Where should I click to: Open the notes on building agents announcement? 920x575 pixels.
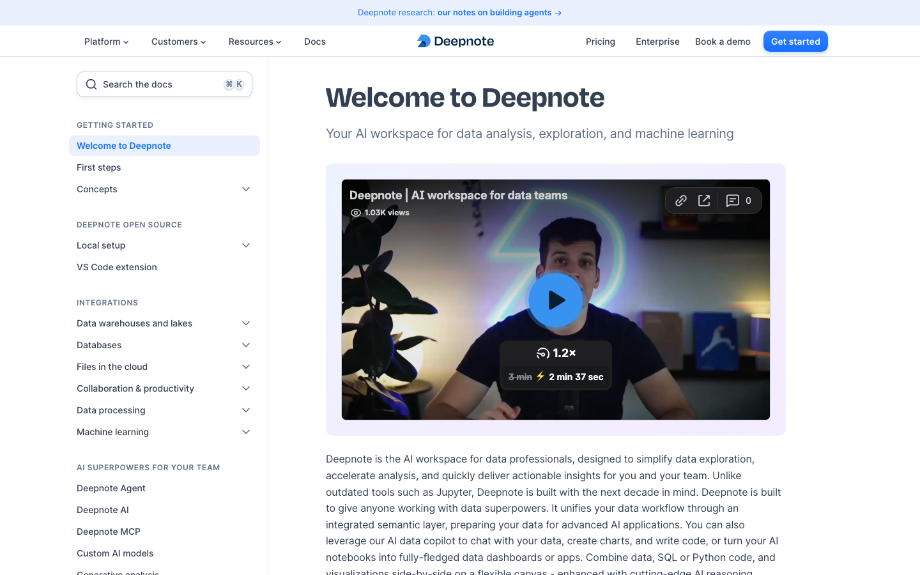[x=500, y=13]
